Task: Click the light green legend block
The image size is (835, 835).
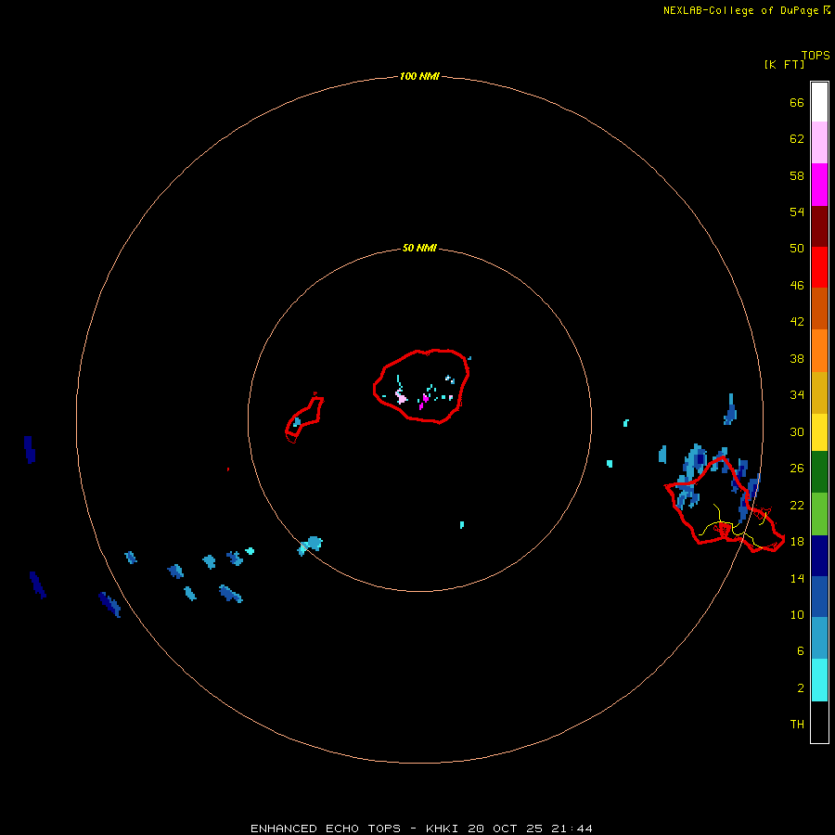Action: click(x=819, y=514)
